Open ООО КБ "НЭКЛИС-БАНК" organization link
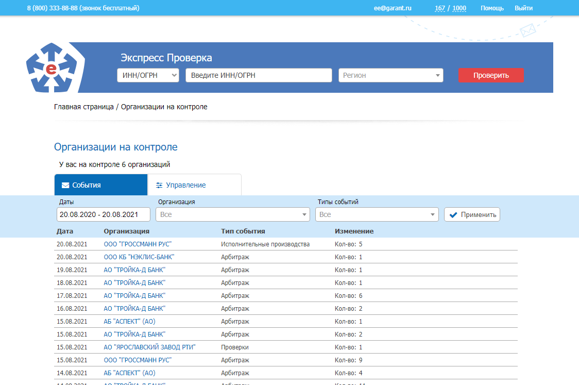 point(139,257)
